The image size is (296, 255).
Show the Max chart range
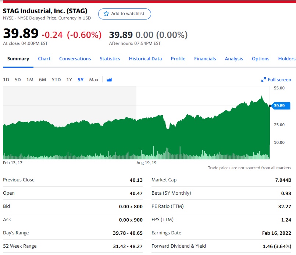point(94,80)
